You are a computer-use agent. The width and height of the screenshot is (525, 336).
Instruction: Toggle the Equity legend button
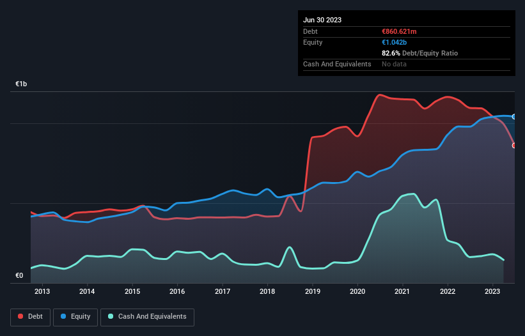pyautogui.click(x=75, y=317)
